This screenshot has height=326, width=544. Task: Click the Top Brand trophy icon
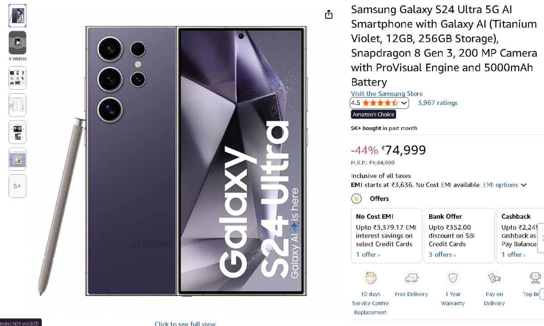pyautogui.click(x=535, y=278)
